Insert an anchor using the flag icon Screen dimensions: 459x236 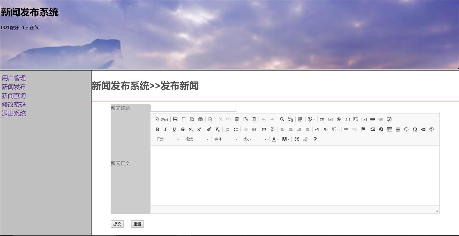[x=363, y=129]
